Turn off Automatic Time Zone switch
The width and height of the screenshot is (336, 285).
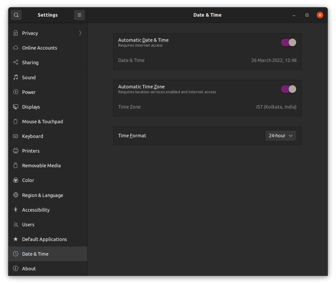click(288, 89)
